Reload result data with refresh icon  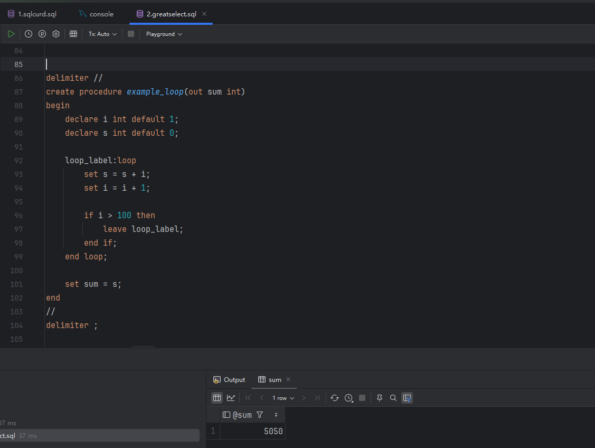pyautogui.click(x=335, y=398)
